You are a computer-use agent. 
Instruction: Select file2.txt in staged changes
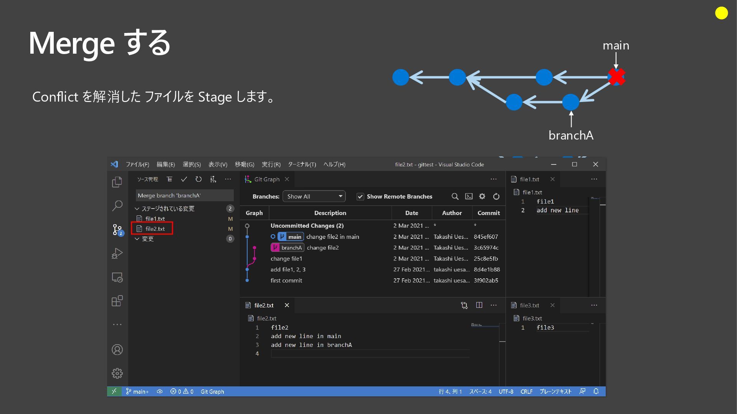(155, 229)
